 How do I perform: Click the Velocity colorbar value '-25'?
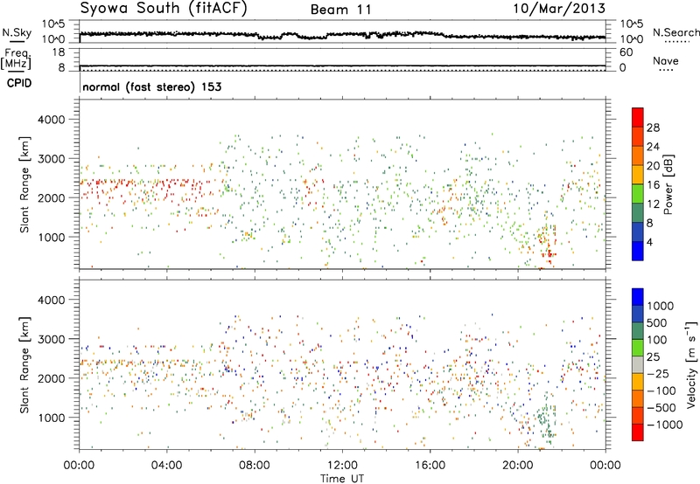pos(658,373)
